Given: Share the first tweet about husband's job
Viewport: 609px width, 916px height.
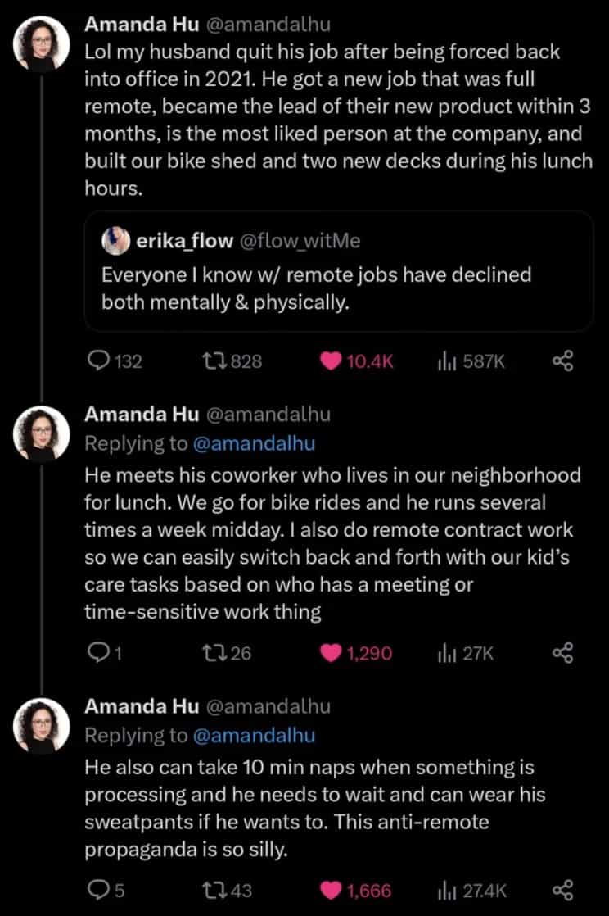Looking at the screenshot, I should pos(562,361).
